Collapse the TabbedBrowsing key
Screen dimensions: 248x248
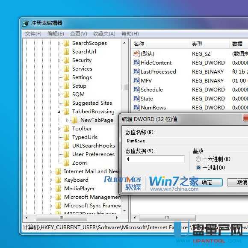pos(59,112)
